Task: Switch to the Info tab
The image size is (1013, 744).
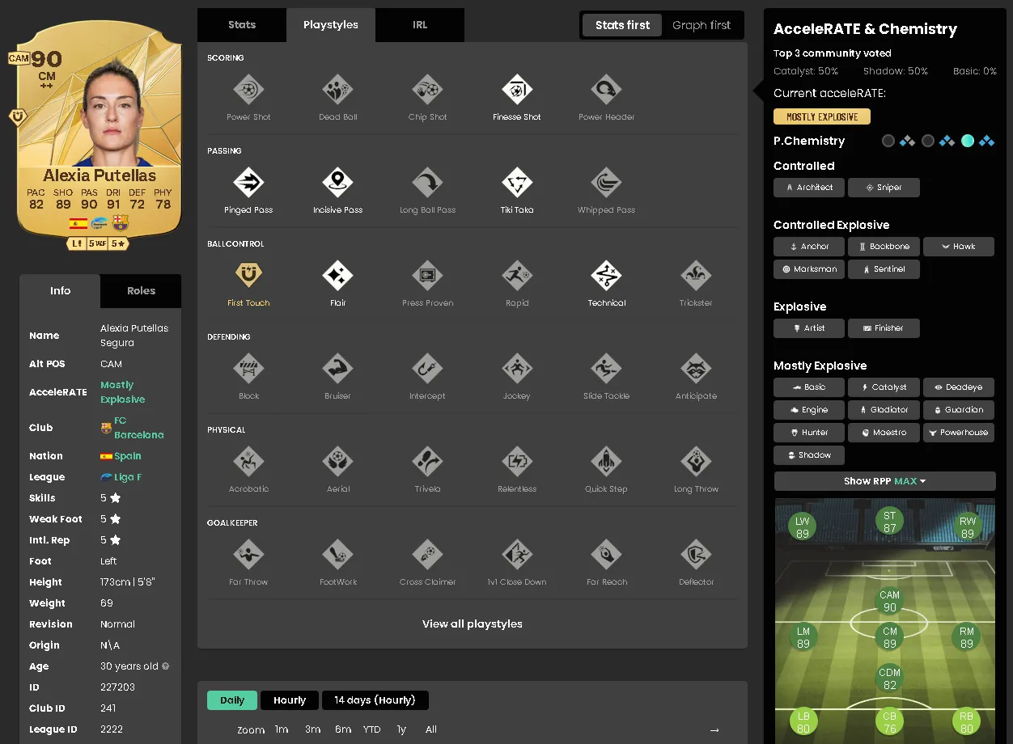Action: (60, 291)
